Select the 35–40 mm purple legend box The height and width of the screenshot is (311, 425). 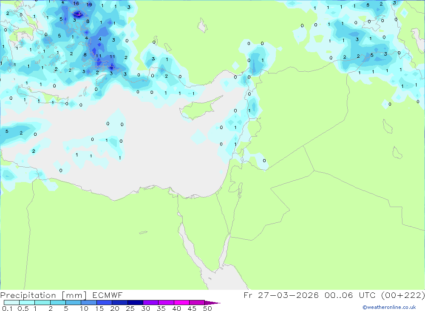[x=166, y=303]
